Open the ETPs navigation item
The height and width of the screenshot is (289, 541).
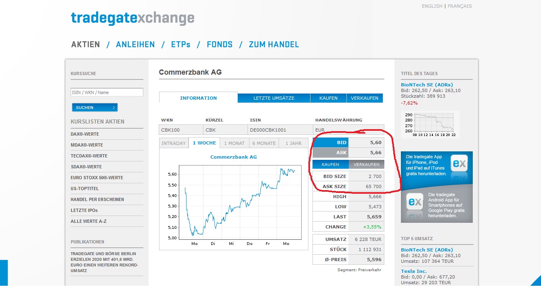181,44
